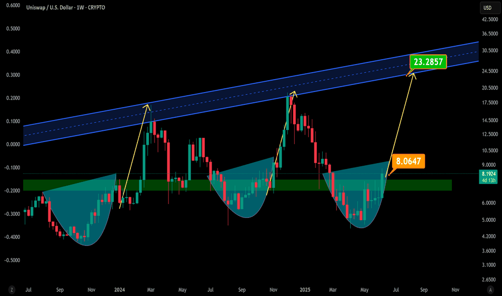Click the 4d 13h bar countdown label

(489, 180)
